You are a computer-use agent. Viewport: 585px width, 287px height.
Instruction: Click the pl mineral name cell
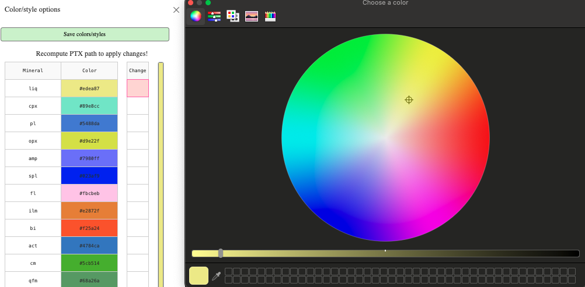33,123
